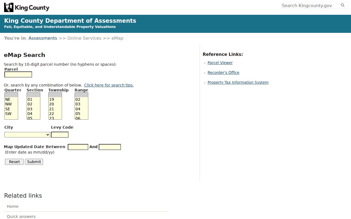Focus the date field after And
Image resolution: width=351 pixels, height=219 pixels.
(x=110, y=147)
